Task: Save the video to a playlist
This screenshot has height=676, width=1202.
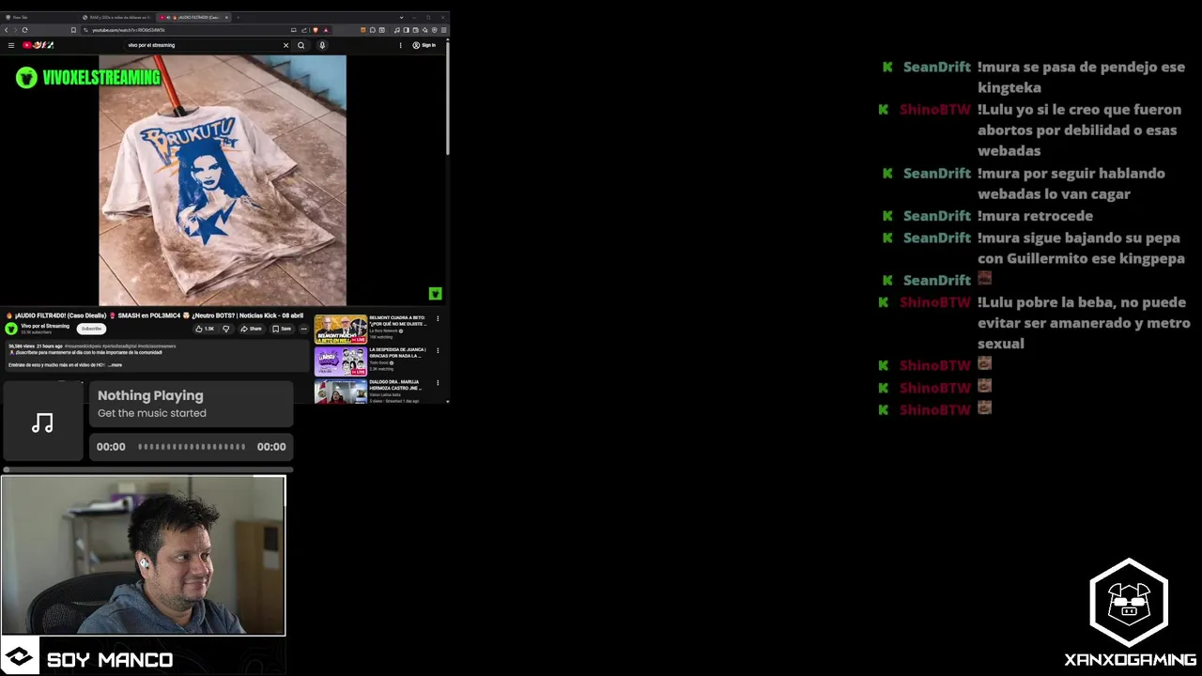Action: [282, 329]
